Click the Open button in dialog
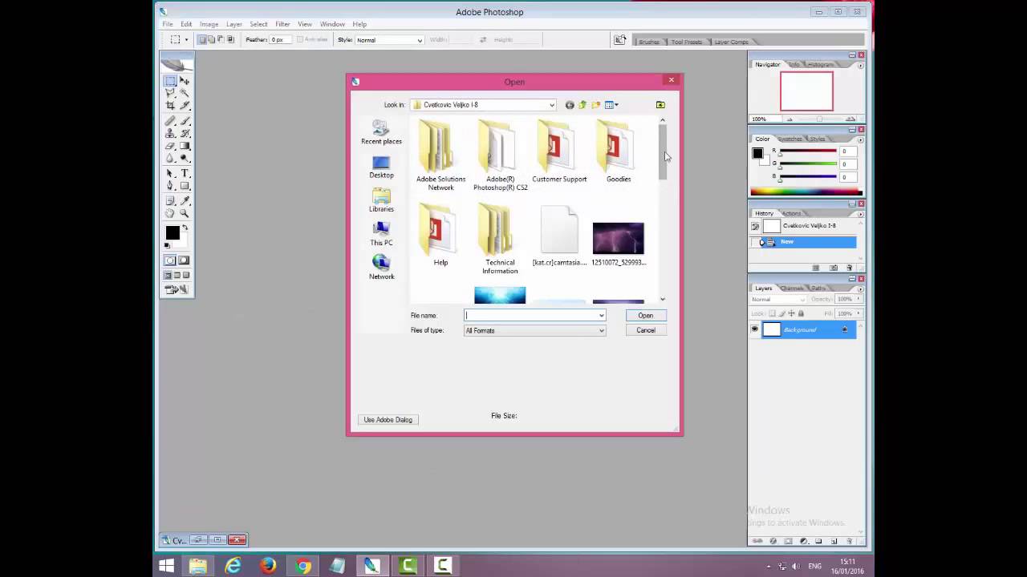 point(646,316)
